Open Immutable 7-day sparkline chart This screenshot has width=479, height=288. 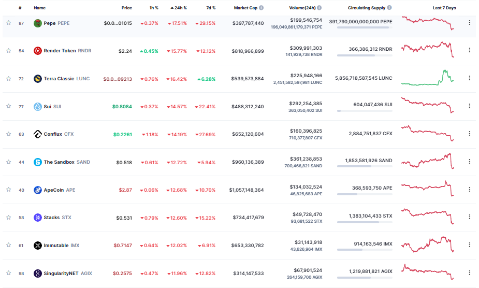428,244
